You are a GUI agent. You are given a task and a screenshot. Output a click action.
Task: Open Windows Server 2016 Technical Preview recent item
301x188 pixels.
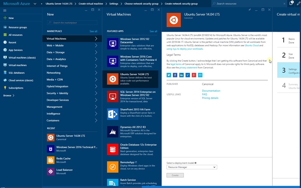pos(72,149)
